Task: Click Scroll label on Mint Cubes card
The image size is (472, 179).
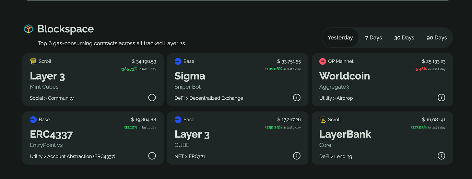Action: click(45, 61)
